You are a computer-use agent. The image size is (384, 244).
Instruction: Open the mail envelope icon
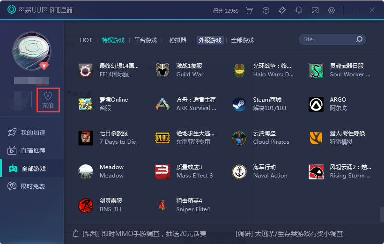click(315, 10)
